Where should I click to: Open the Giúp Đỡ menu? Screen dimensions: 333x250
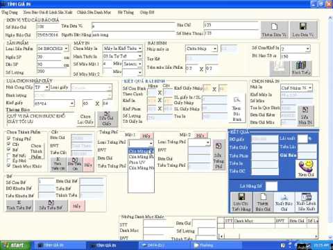click(x=147, y=12)
